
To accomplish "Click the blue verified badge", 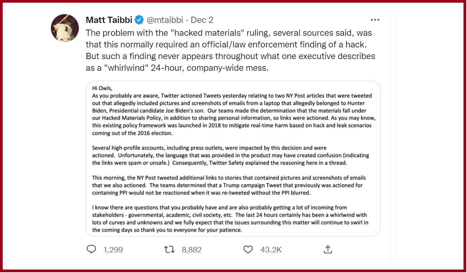I will 139,20.
